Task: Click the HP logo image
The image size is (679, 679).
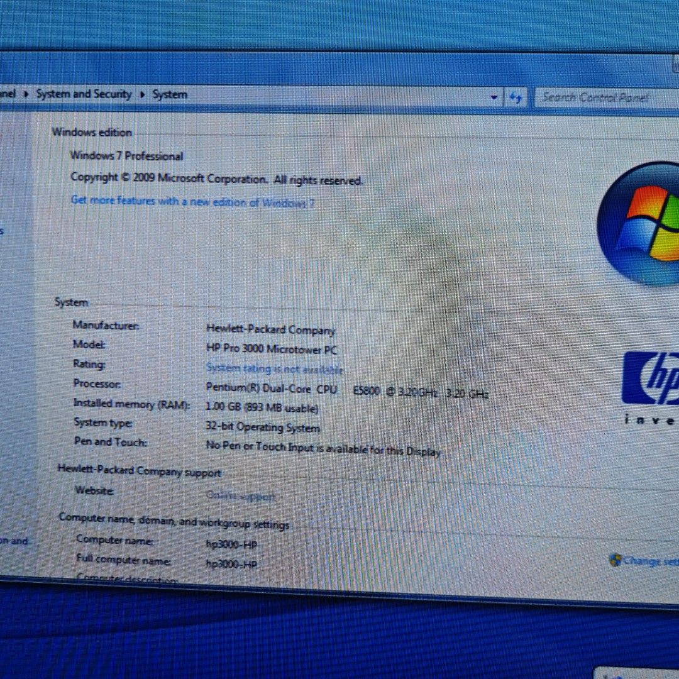Action: point(651,378)
